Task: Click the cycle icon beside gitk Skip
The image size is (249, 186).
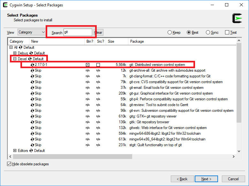Action: tap(32, 122)
